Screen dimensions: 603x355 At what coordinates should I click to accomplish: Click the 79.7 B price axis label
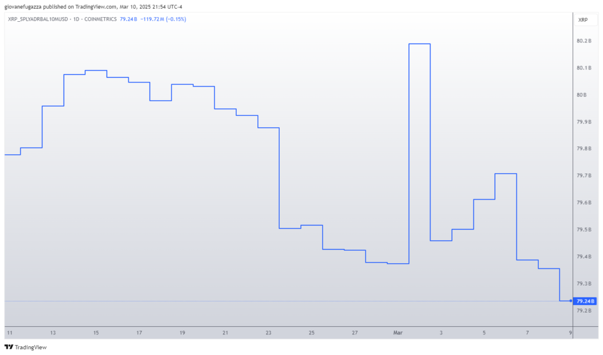pyautogui.click(x=584, y=175)
